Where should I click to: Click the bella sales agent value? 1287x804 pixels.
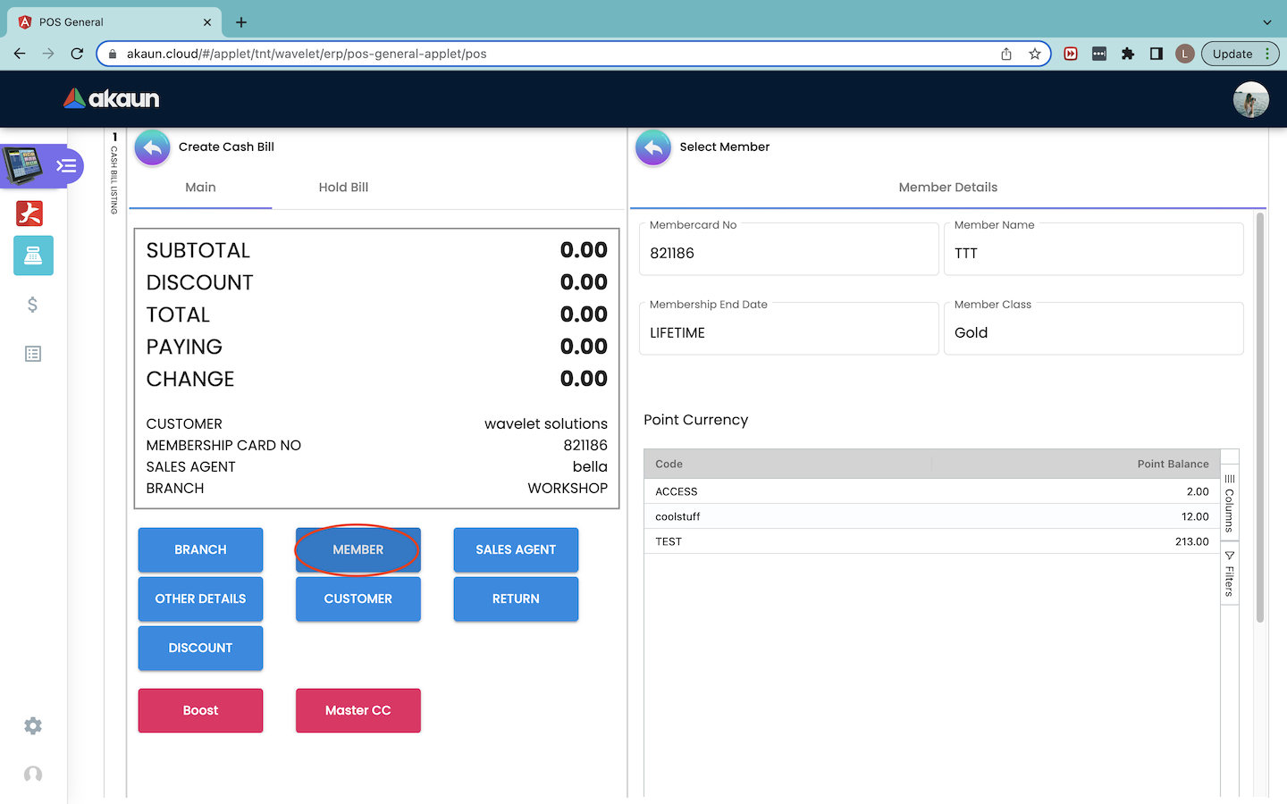(x=590, y=466)
